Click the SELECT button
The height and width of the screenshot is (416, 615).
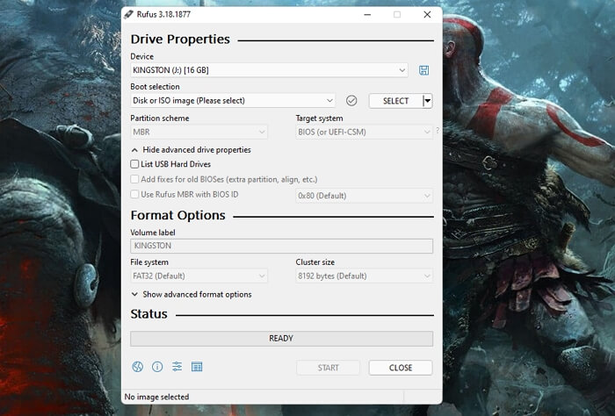click(395, 101)
